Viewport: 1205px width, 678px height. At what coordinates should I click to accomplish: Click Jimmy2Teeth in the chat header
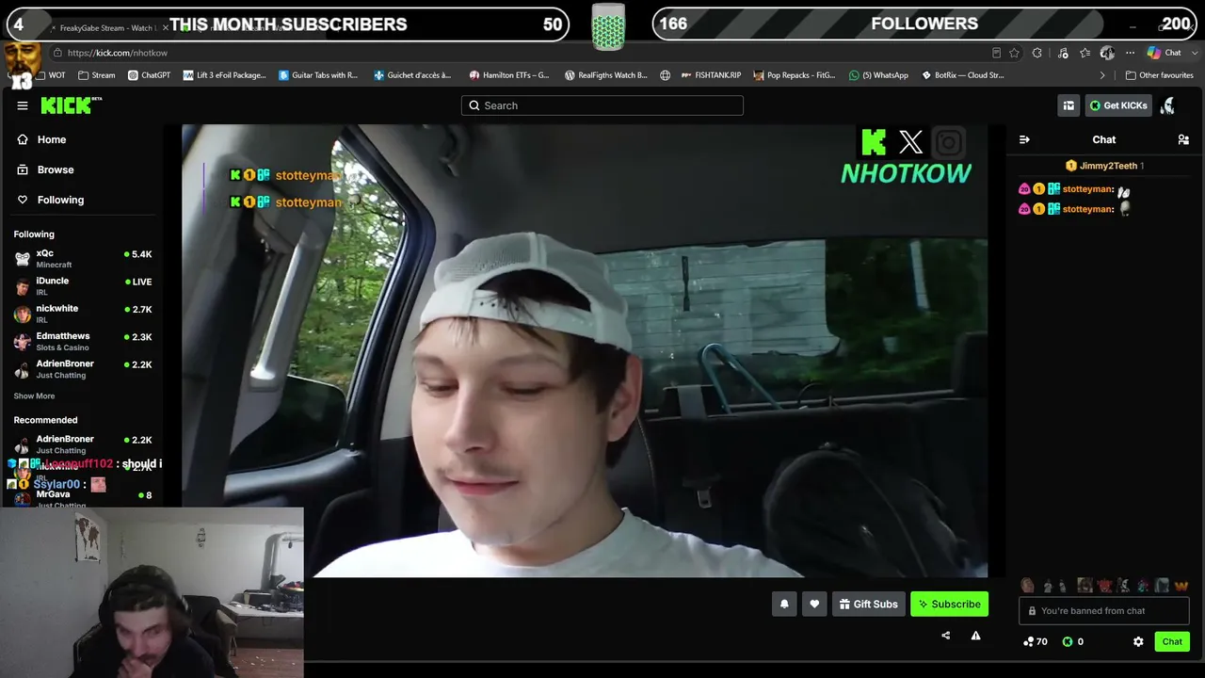click(x=1108, y=166)
